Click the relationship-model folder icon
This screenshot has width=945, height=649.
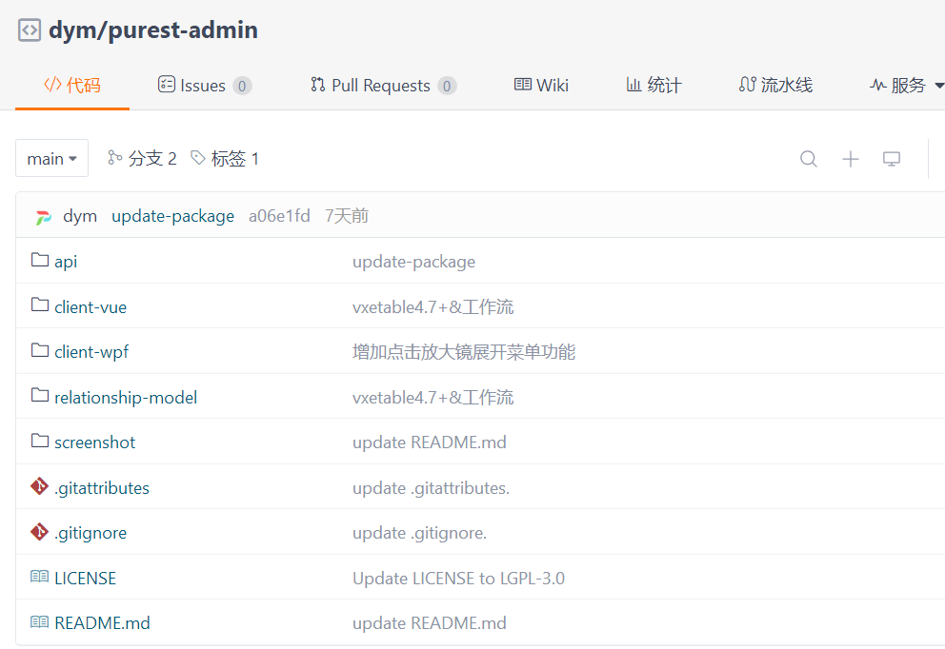40,396
